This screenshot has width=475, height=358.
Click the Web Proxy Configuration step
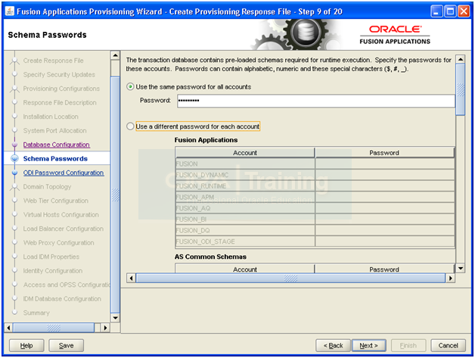(x=58, y=243)
